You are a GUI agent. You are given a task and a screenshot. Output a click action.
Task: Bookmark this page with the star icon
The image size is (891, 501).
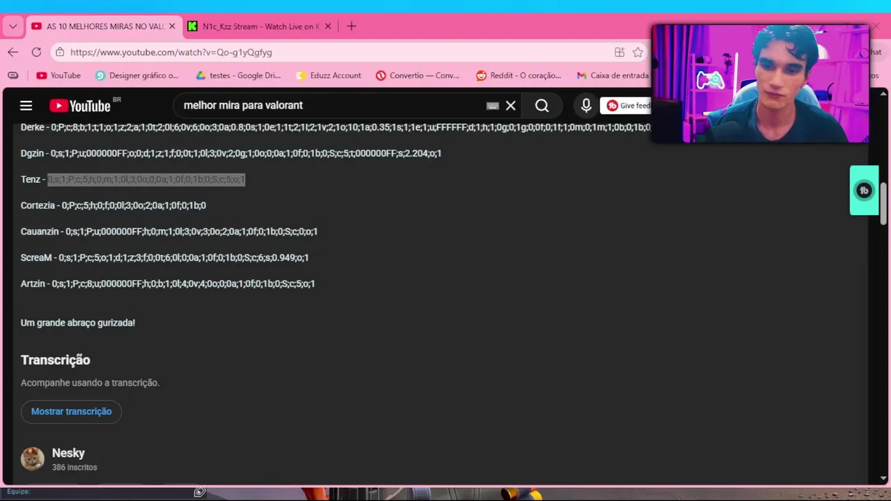(x=638, y=52)
